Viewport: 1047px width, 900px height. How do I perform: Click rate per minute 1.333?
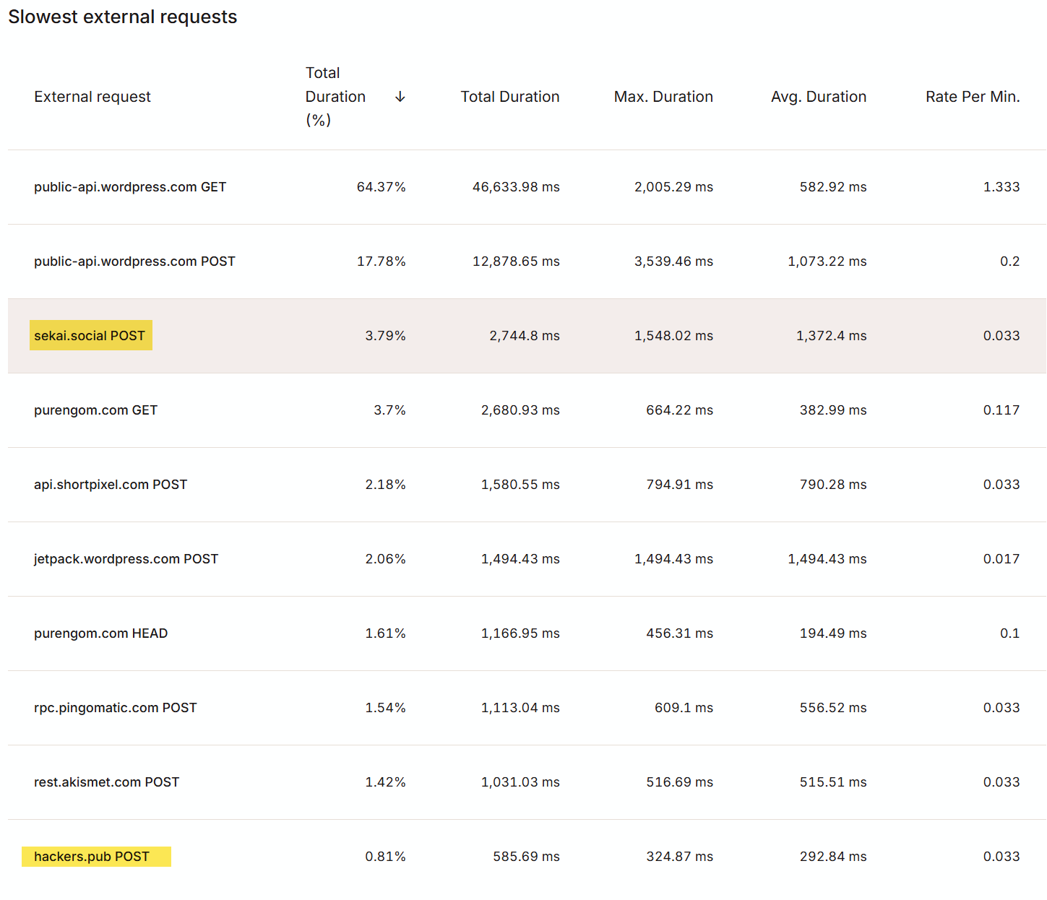1001,187
